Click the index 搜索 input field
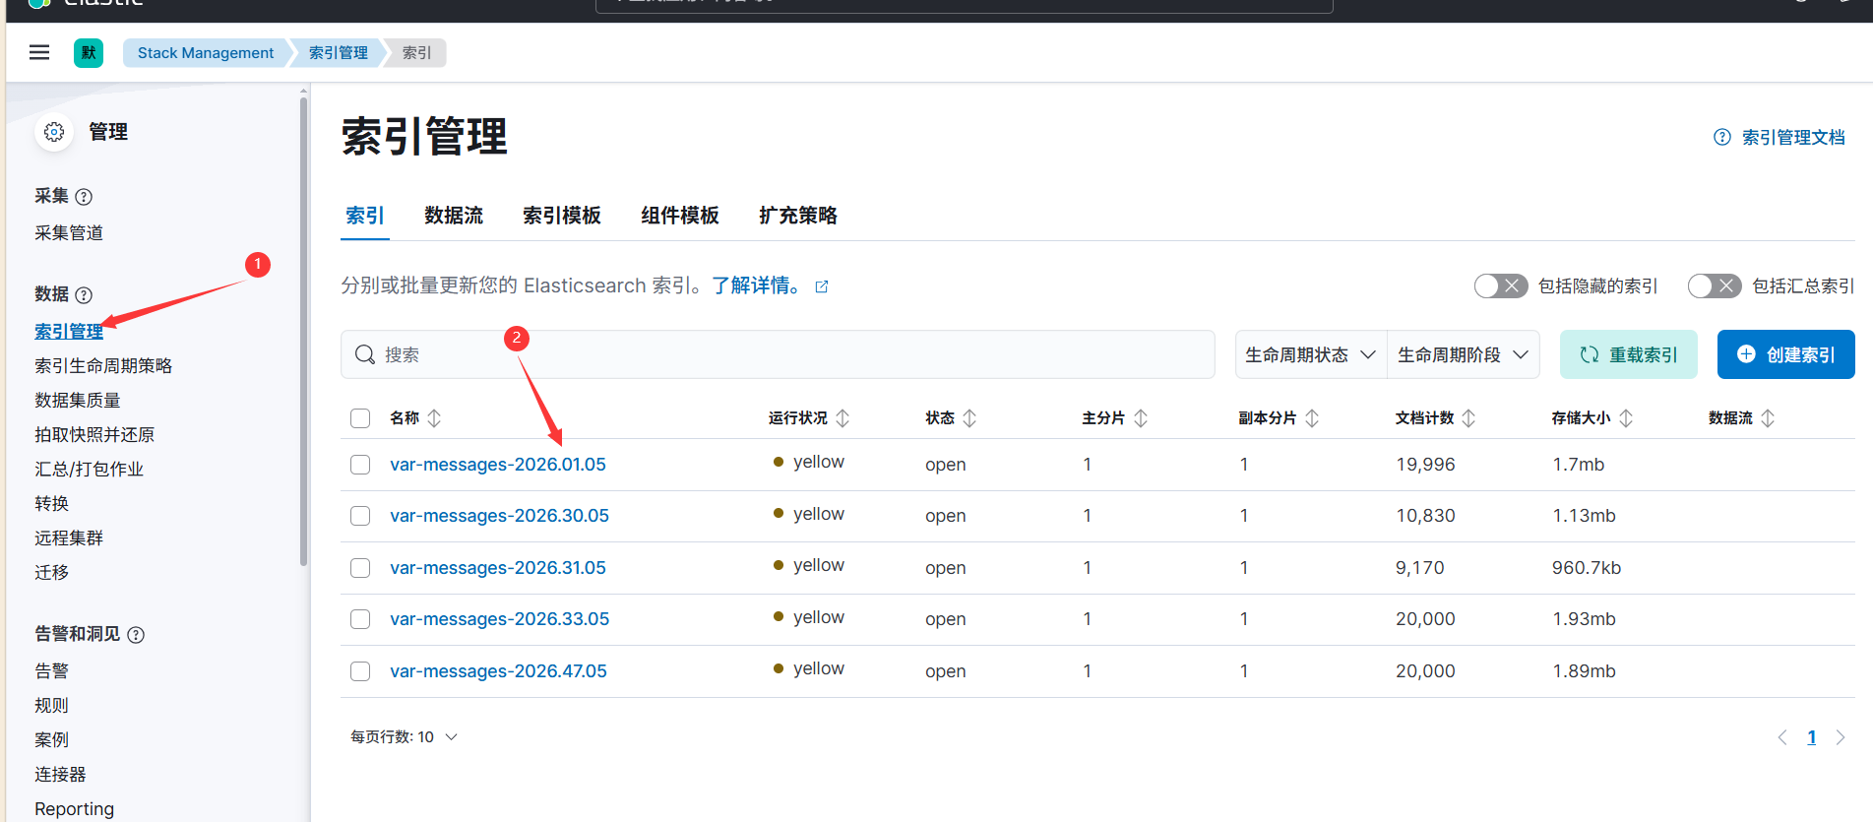 pyautogui.click(x=778, y=354)
